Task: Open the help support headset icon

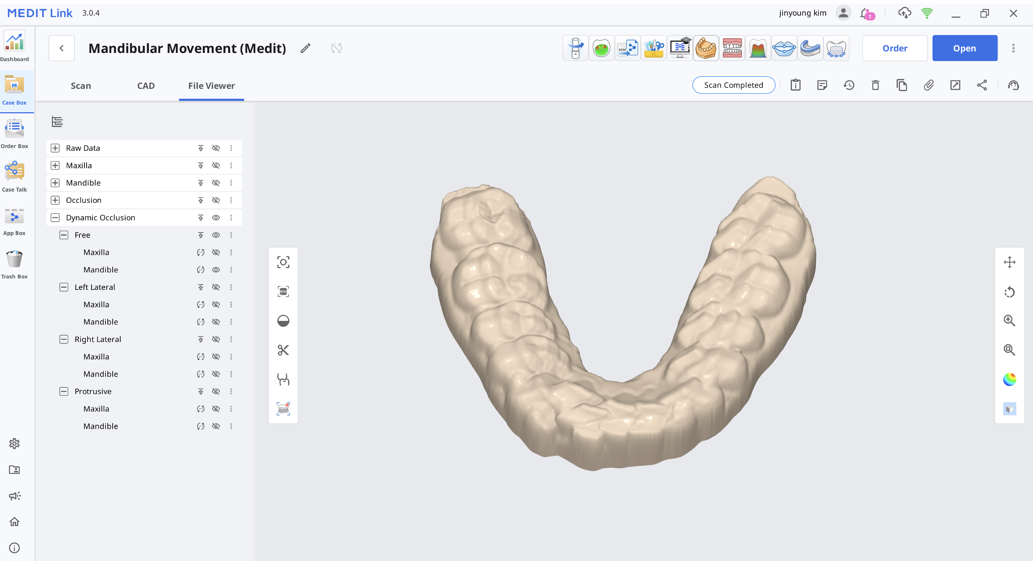Action: tap(1014, 85)
